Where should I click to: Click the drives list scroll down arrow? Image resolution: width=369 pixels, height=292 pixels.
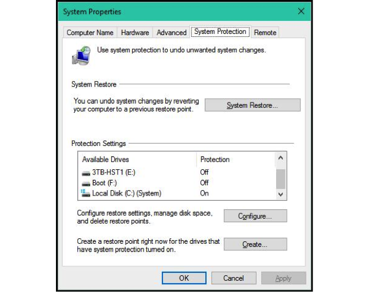pyautogui.click(x=280, y=194)
